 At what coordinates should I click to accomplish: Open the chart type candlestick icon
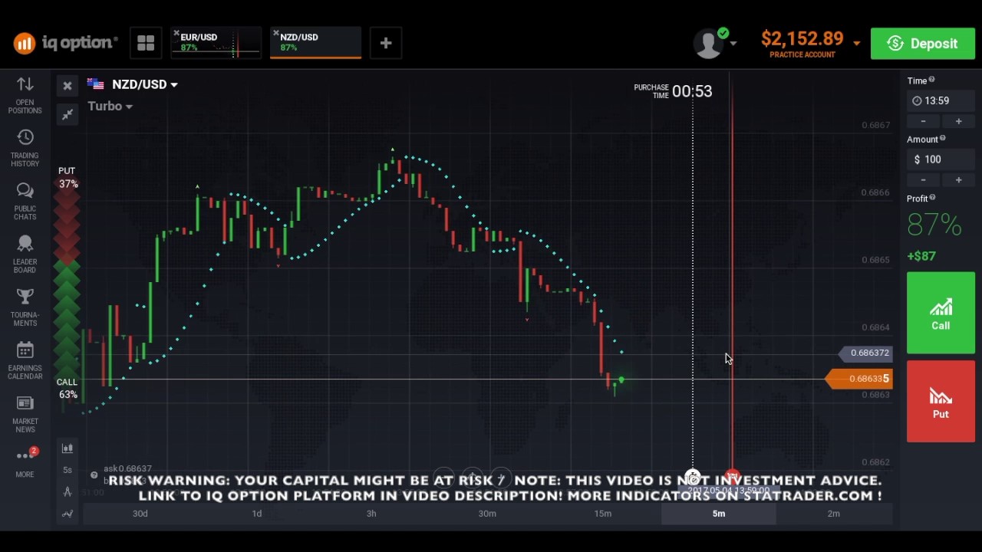coord(68,449)
